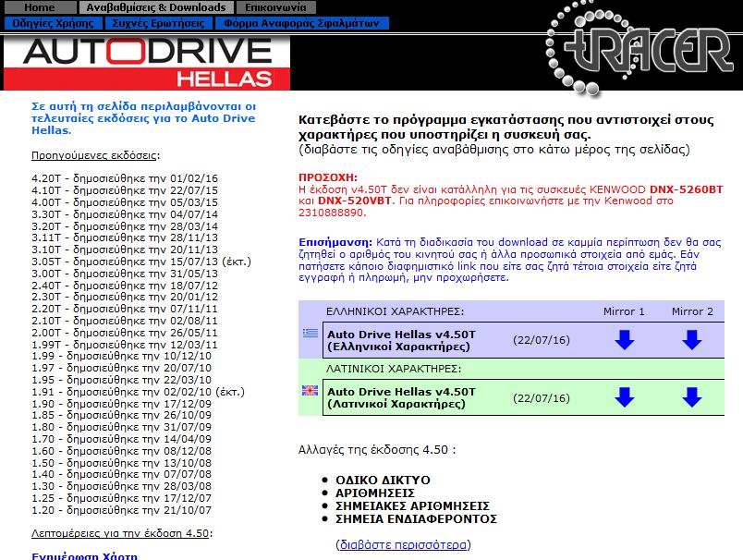The image size is (743, 560).
Task: Select version 1.85 entry dated 26/10/09
Action: click(121, 416)
